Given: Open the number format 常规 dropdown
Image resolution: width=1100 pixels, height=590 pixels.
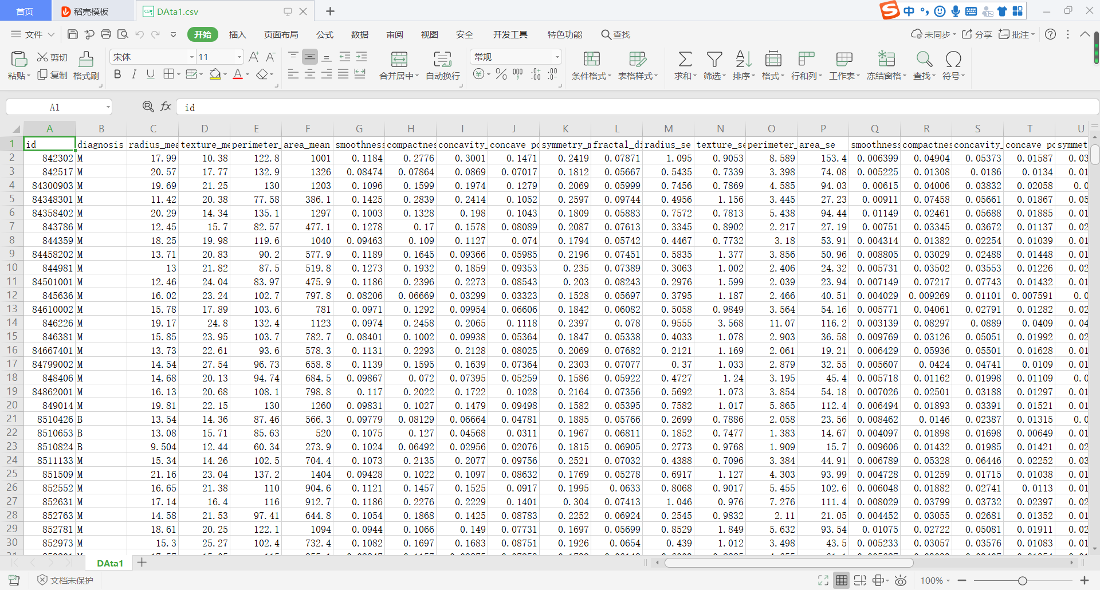Looking at the screenshot, I should (557, 57).
